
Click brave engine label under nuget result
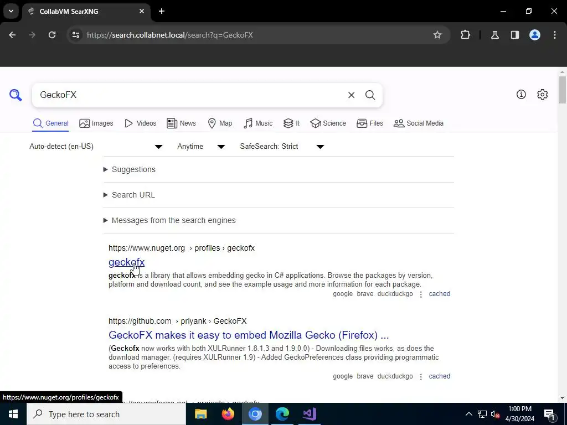point(365,294)
